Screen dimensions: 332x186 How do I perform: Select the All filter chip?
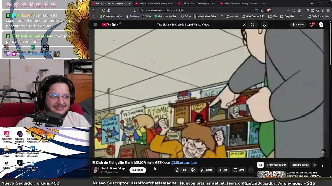[260, 165]
